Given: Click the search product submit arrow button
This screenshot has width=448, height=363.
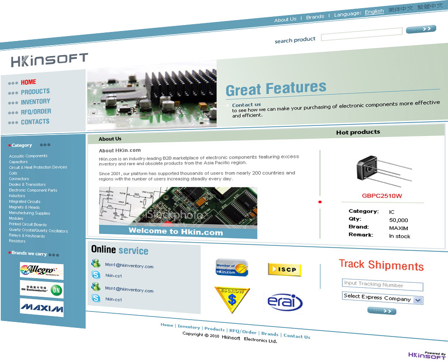Looking at the screenshot, I should point(421,29).
